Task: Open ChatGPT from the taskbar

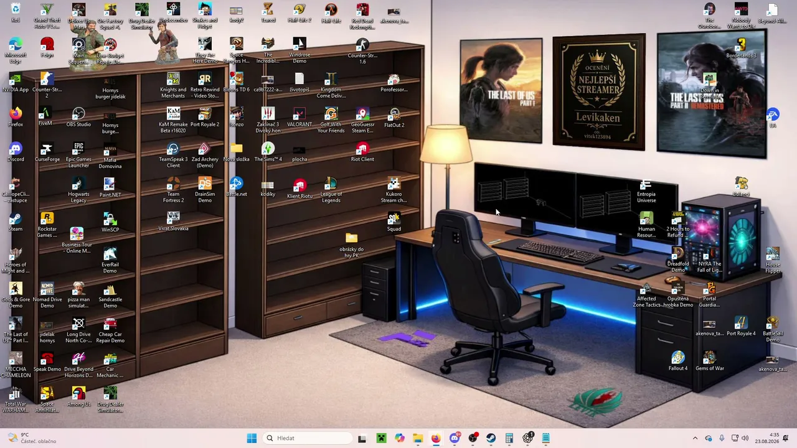Action: (x=528, y=438)
